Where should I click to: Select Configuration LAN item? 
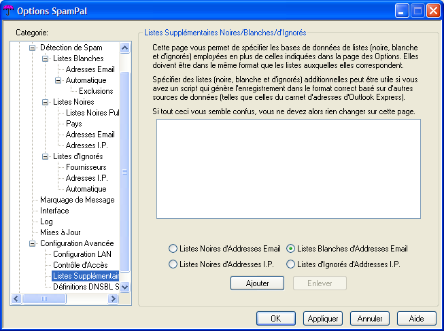coord(82,254)
